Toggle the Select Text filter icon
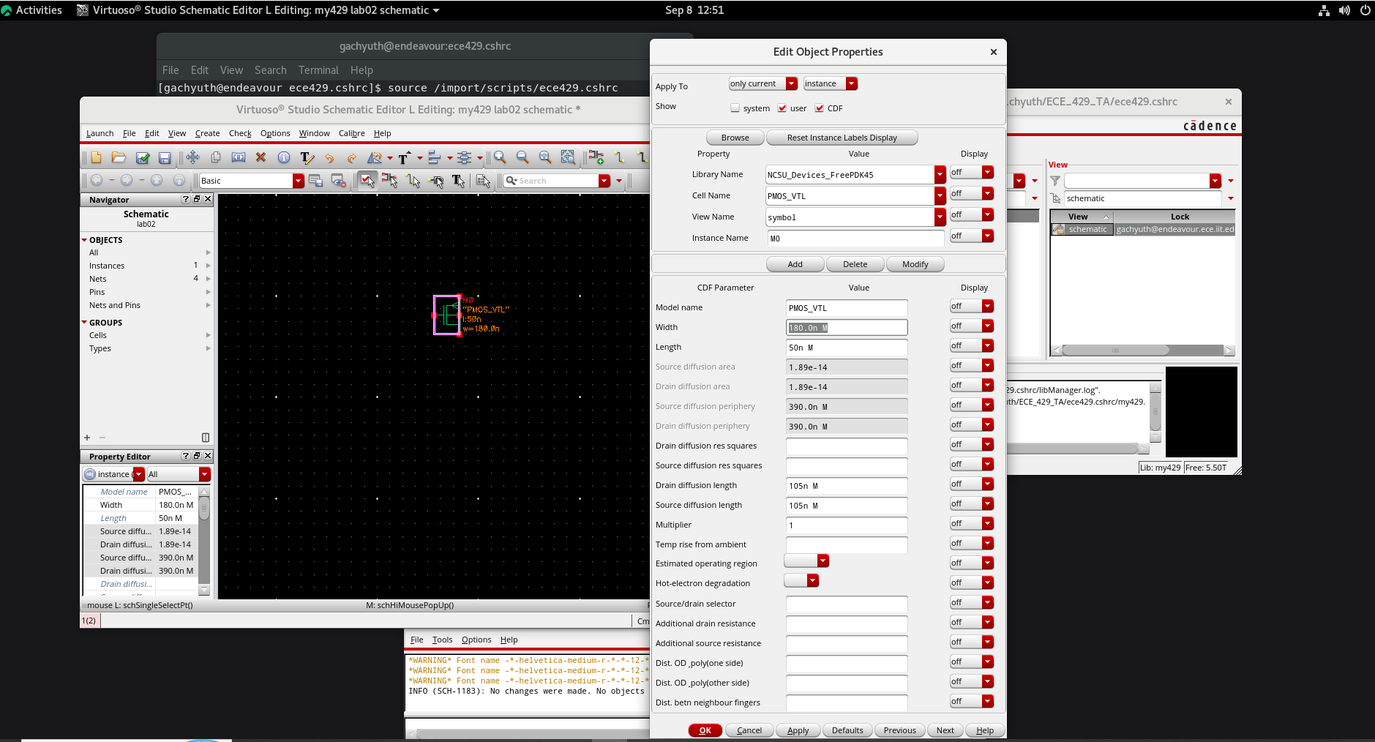 459,181
